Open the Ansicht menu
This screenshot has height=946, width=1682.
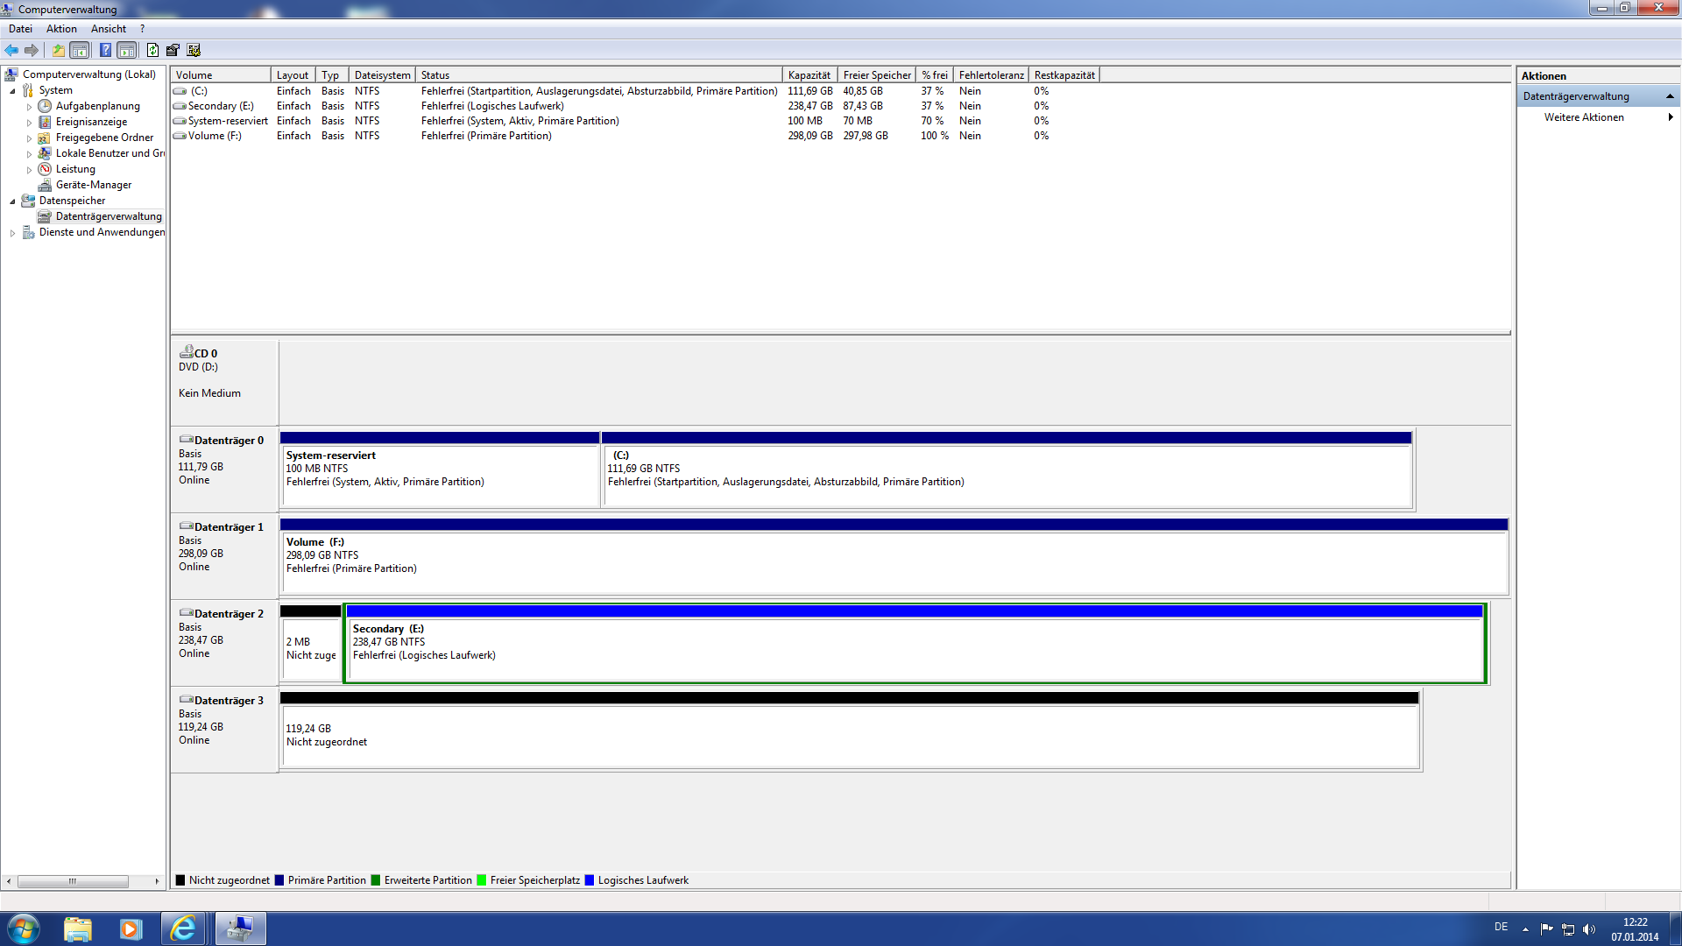click(x=108, y=29)
